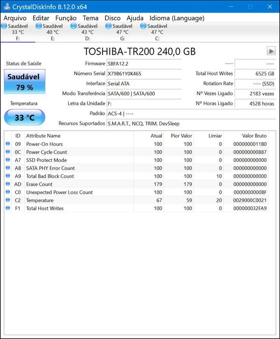This screenshot has width=280, height=339.
Task: Select the Total Bad Block Count attribute name
Action: click(50, 176)
